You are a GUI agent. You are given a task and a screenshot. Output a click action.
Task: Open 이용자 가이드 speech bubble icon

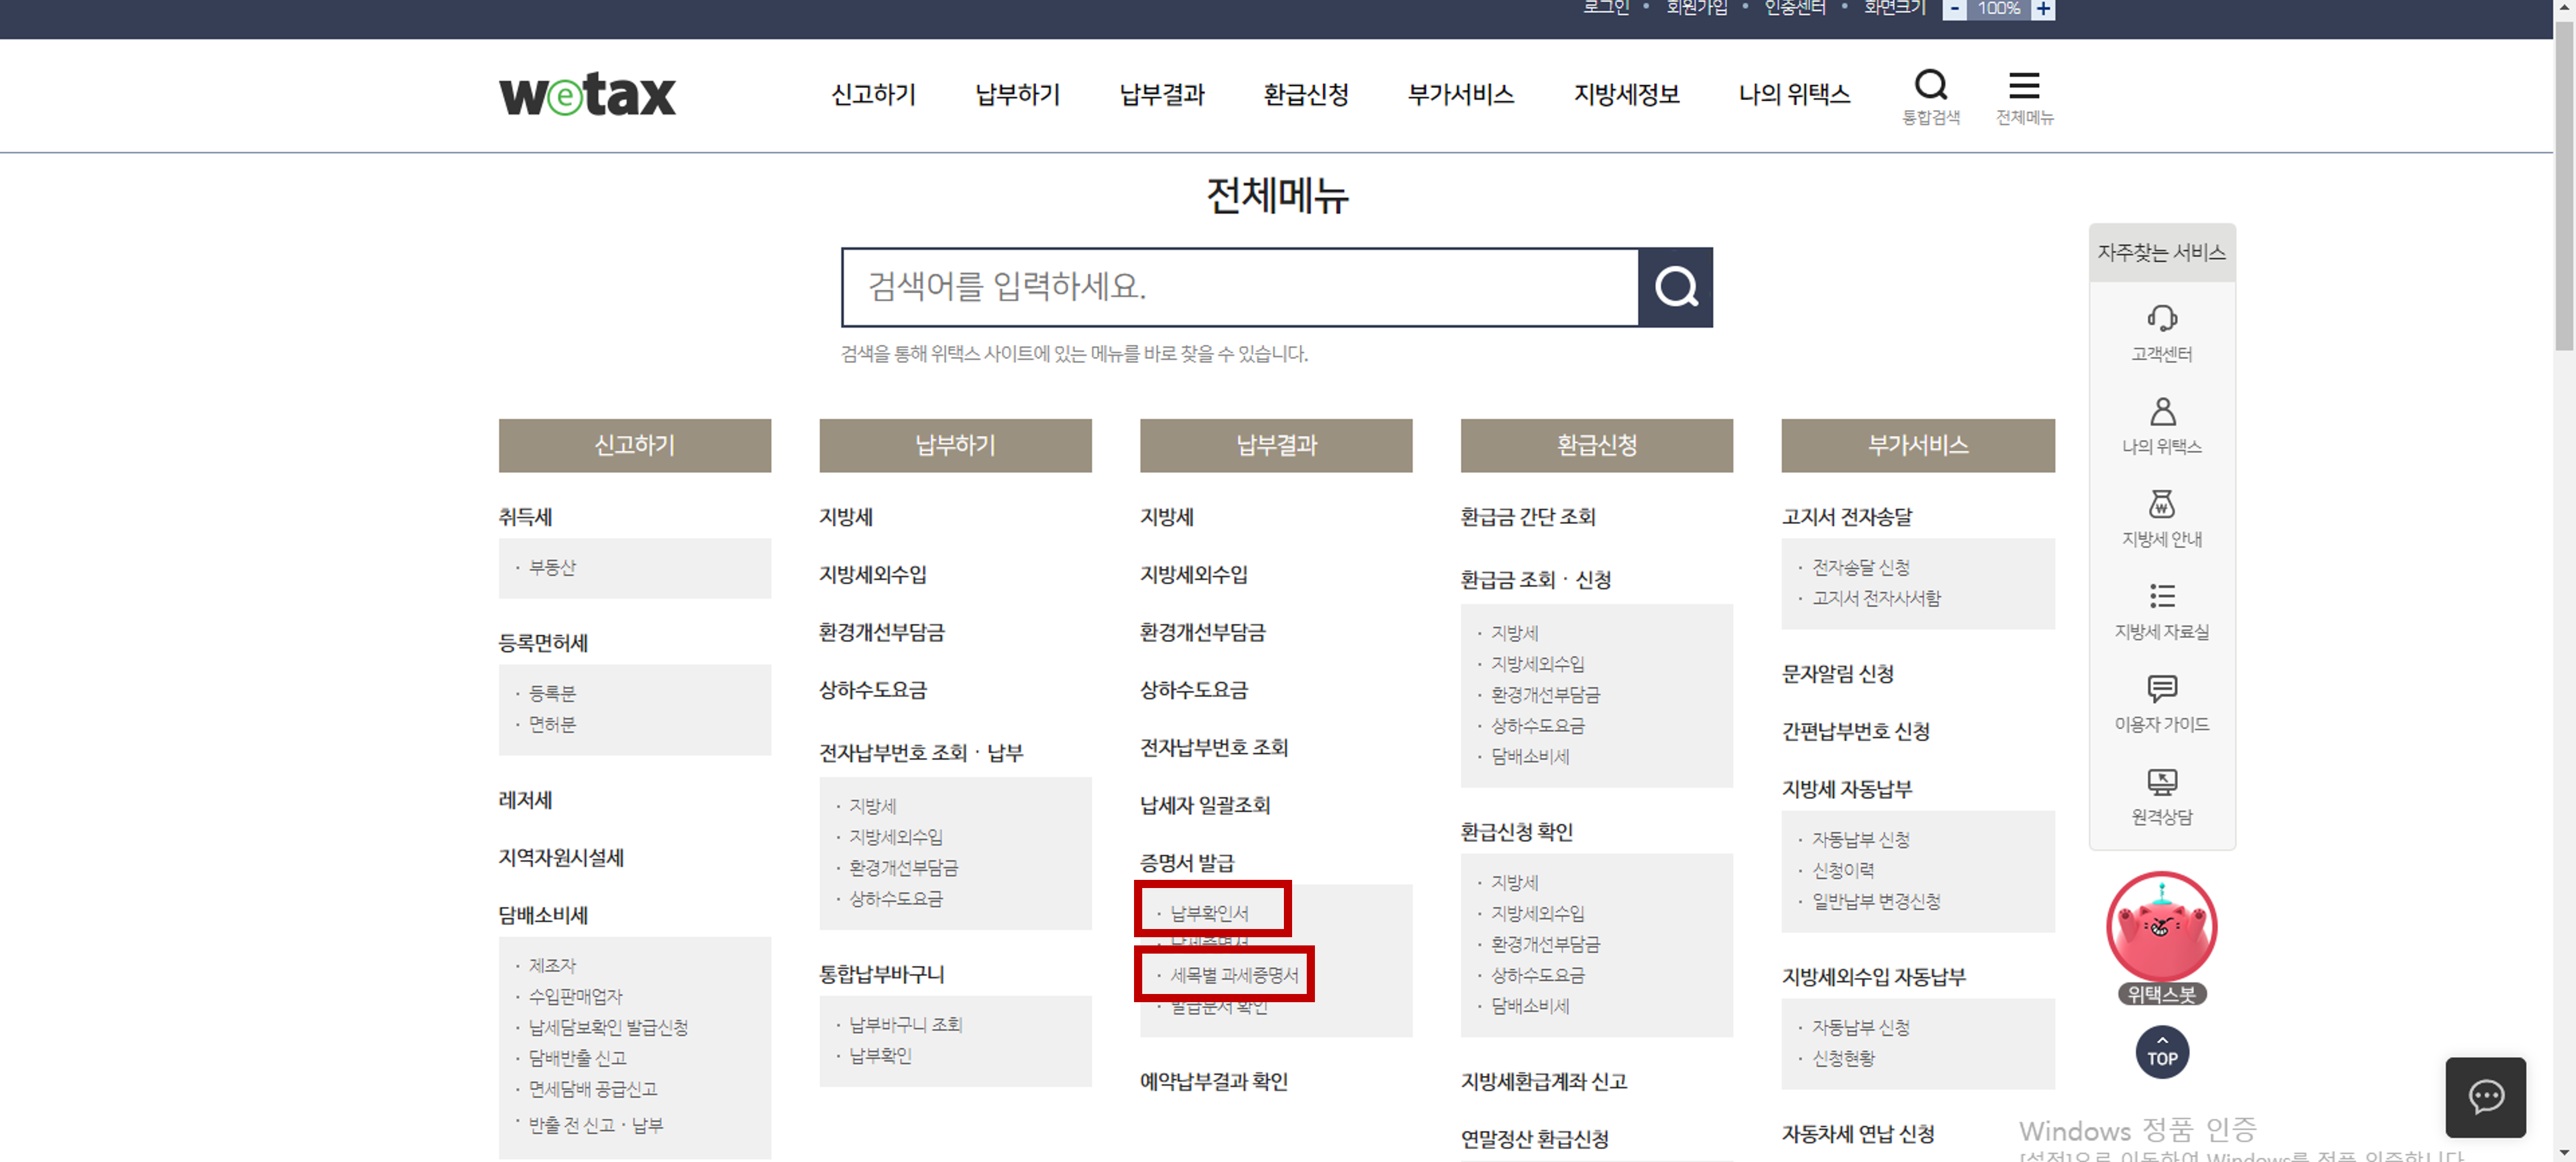2161,688
